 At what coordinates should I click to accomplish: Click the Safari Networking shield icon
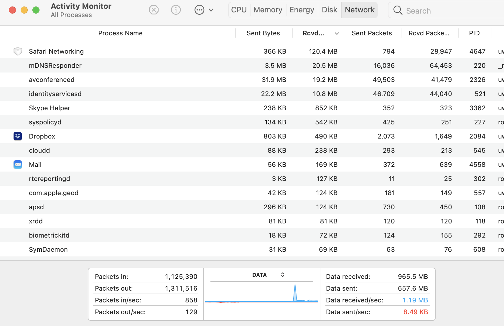click(x=18, y=51)
